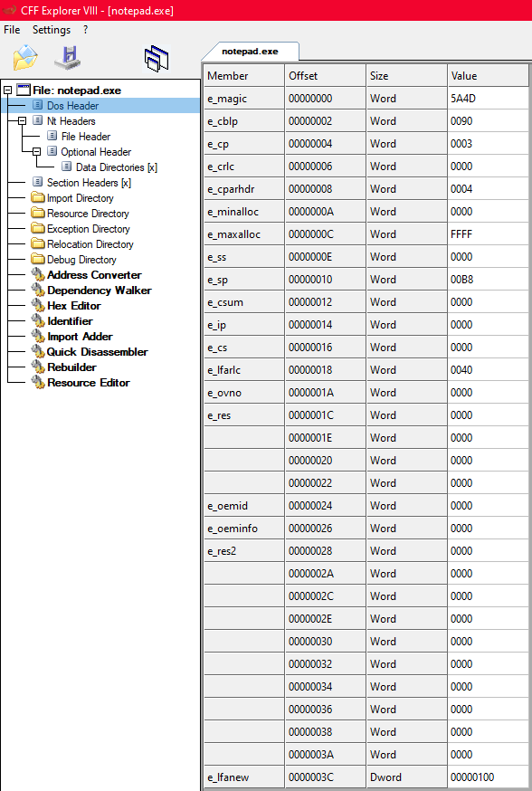Select the e_magic member cell

pos(244,99)
